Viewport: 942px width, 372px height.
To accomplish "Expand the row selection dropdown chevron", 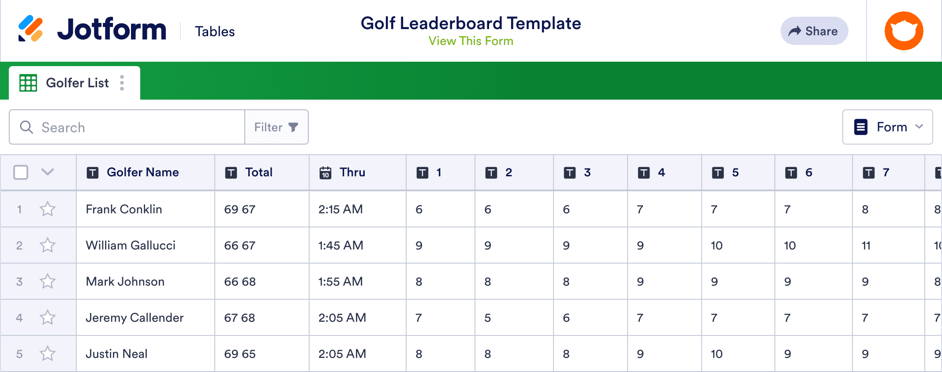I will coord(48,172).
